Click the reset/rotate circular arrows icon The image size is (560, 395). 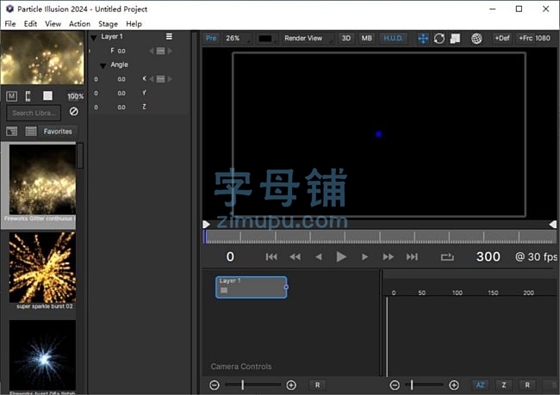(439, 39)
